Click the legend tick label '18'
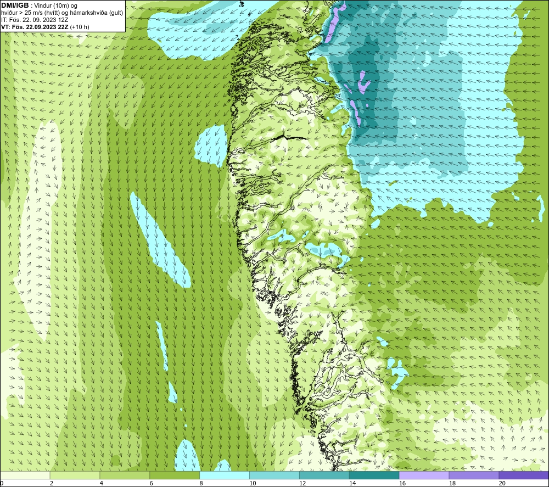 [x=452, y=483]
